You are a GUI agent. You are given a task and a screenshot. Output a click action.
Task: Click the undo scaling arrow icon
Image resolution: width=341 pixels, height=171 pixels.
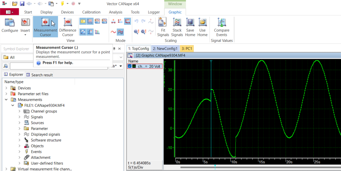tap(136, 21)
